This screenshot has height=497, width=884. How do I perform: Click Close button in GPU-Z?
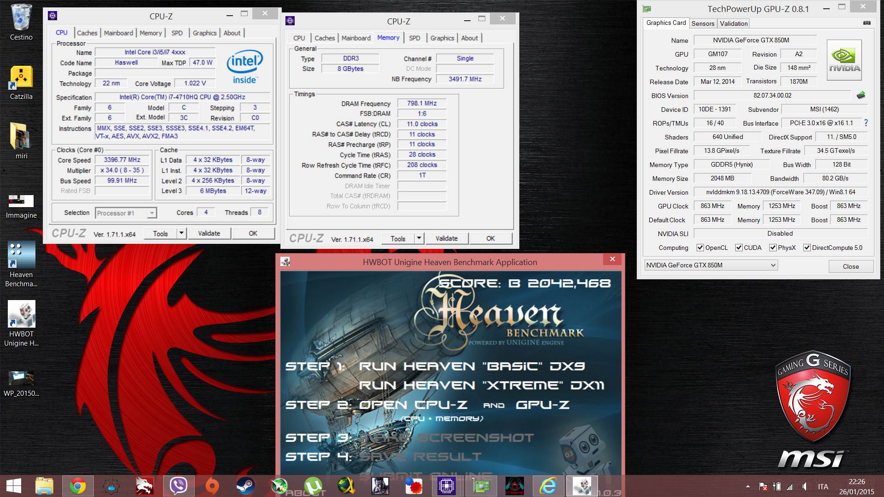coord(851,266)
